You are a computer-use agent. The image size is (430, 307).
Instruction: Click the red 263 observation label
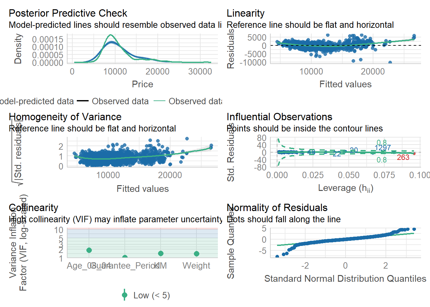pos(403,157)
